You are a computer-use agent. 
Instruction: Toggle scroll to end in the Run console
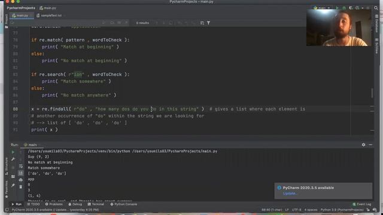[21, 173]
